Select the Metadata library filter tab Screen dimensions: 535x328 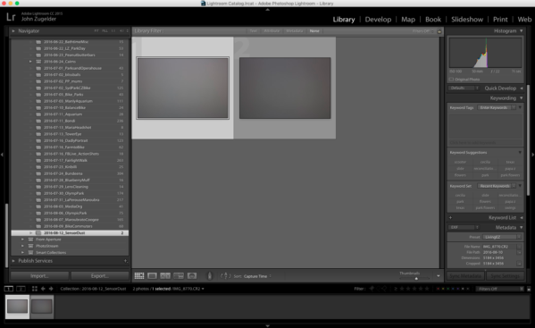295,31
